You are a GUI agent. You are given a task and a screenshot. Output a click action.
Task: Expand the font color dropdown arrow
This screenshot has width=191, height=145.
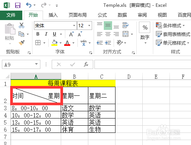(x=73, y=43)
